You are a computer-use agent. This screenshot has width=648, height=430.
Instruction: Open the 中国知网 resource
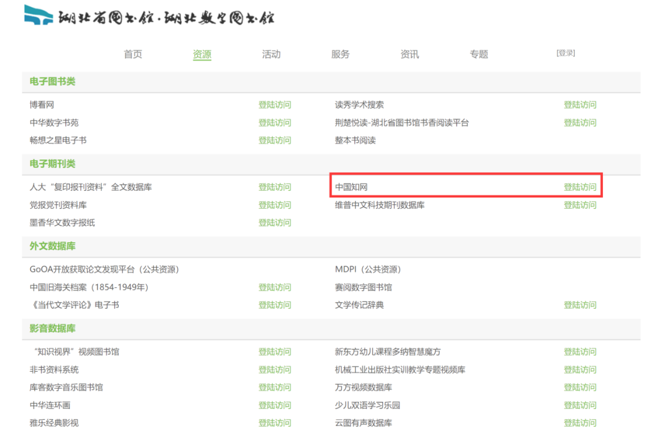click(x=351, y=187)
